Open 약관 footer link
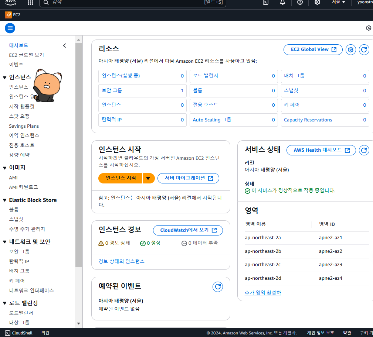 tap(347, 333)
